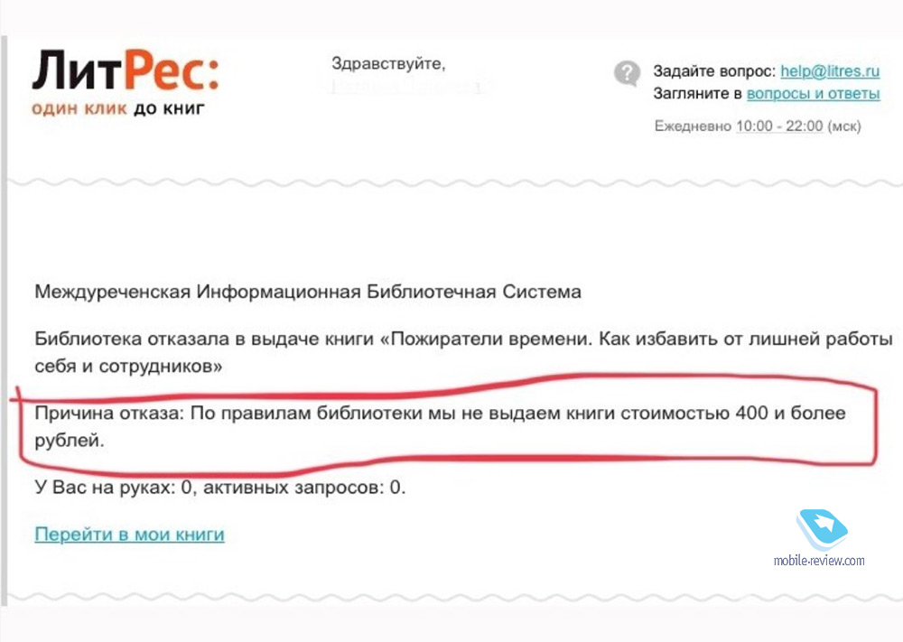Screen dimensions: 903x642
Task: Click the Задайте вопрос label
Action: (714, 70)
